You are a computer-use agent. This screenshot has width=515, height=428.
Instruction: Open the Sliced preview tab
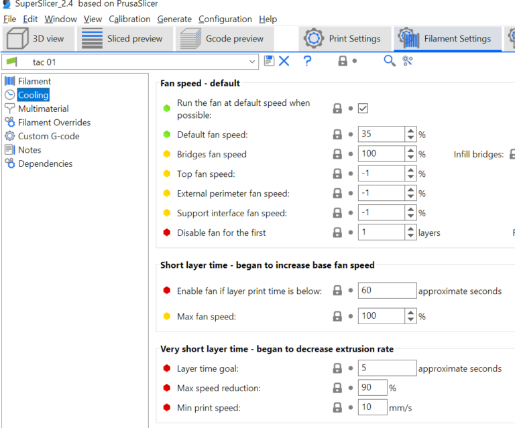coord(124,39)
